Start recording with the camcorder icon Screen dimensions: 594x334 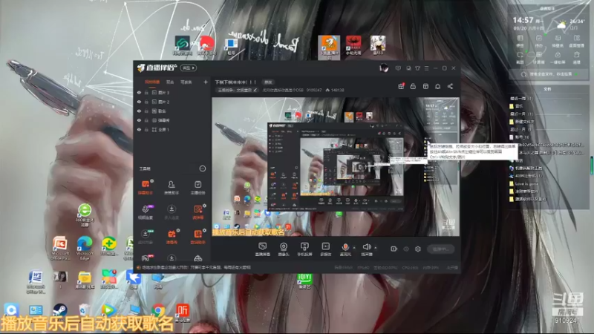pos(394,249)
